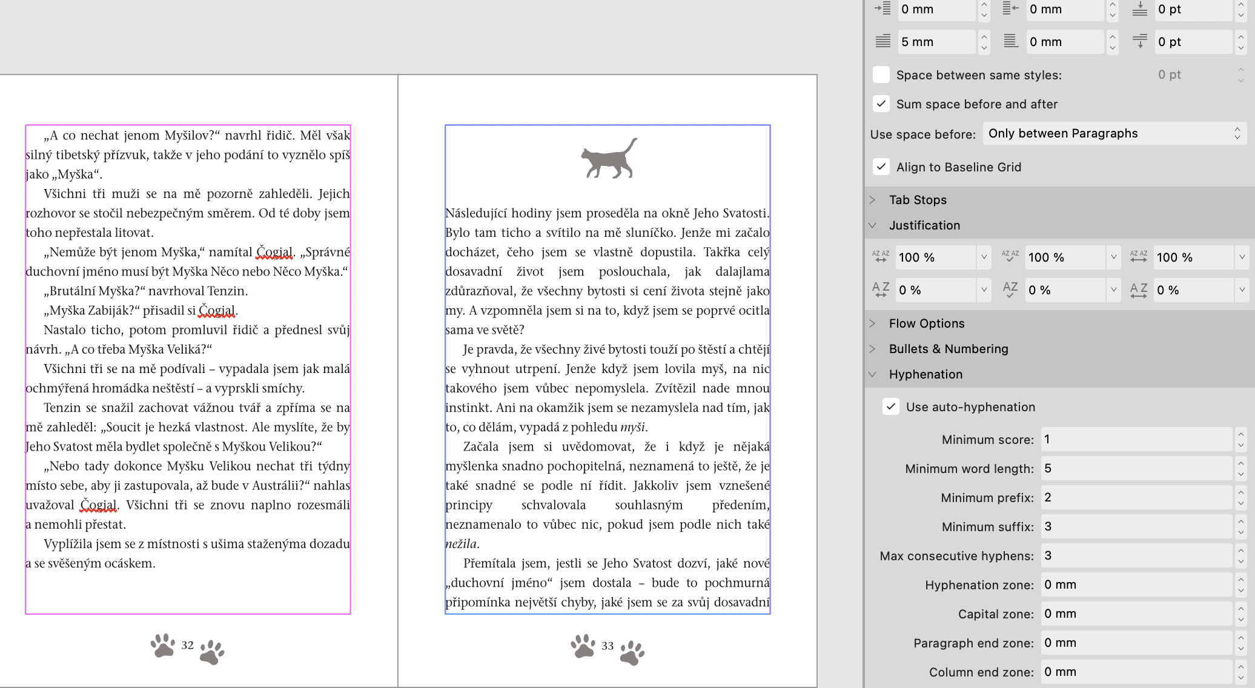
Task: Click the Minimum prefix field
Action: click(x=1136, y=497)
